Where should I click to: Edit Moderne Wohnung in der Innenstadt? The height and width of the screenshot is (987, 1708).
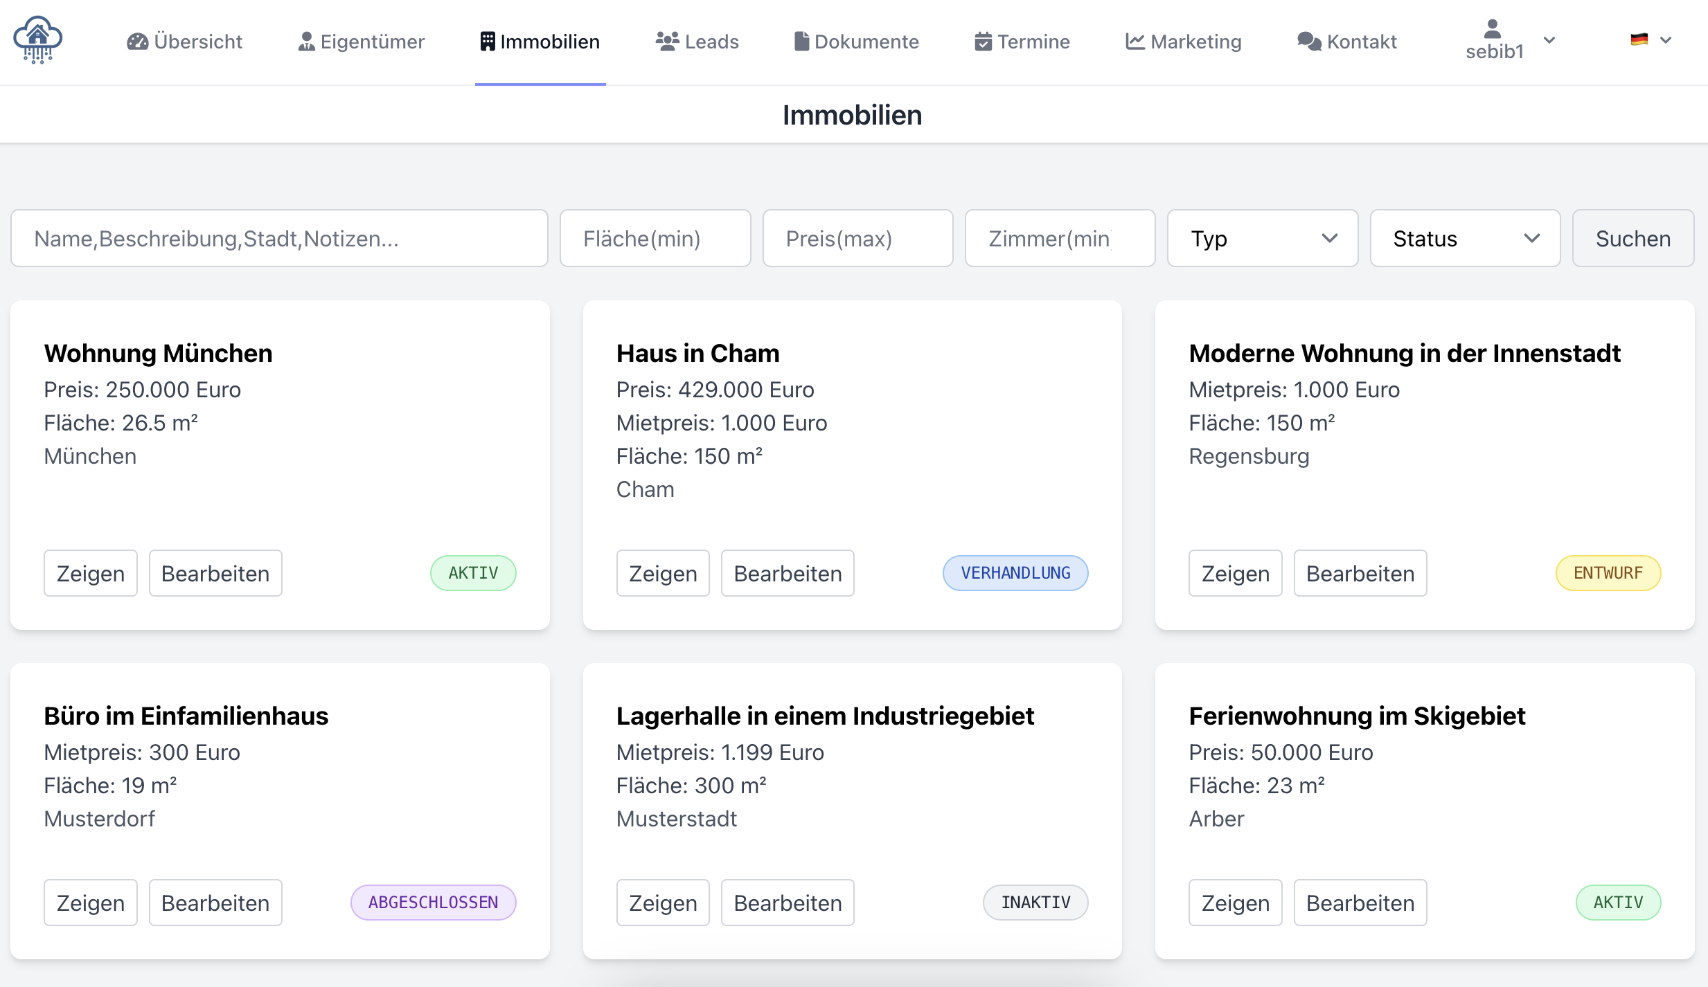[x=1360, y=573]
